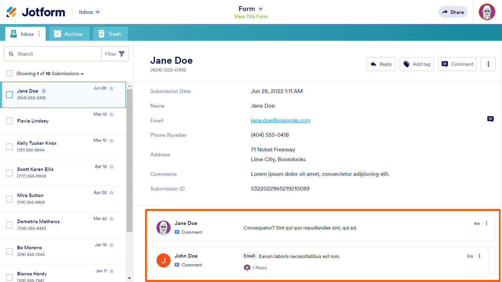Open the View This Form link
Screen dimensions: 502x282
coord(251,16)
